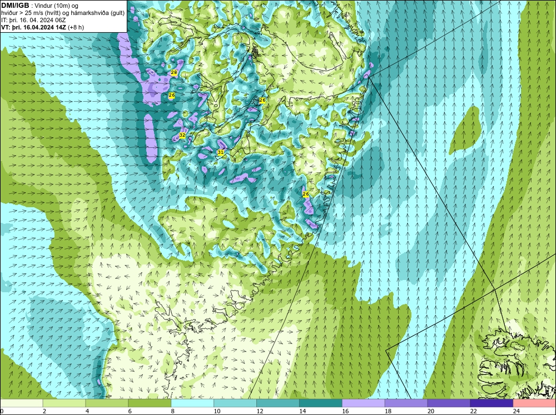
Task: Click the 'VT: þri. 16.04.2024 14Z' valid time
Action: 34,27
